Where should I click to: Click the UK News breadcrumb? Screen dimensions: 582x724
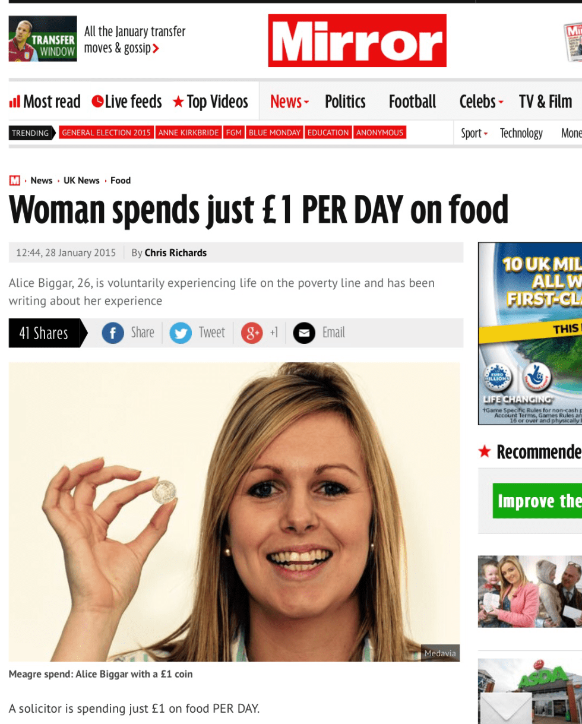pyautogui.click(x=81, y=181)
